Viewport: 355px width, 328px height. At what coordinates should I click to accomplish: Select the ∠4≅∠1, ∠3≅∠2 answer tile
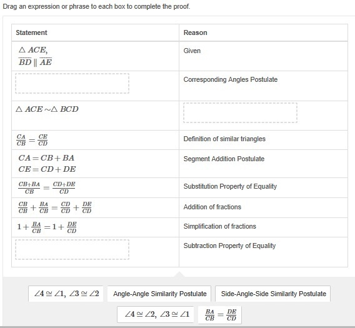[66, 294]
